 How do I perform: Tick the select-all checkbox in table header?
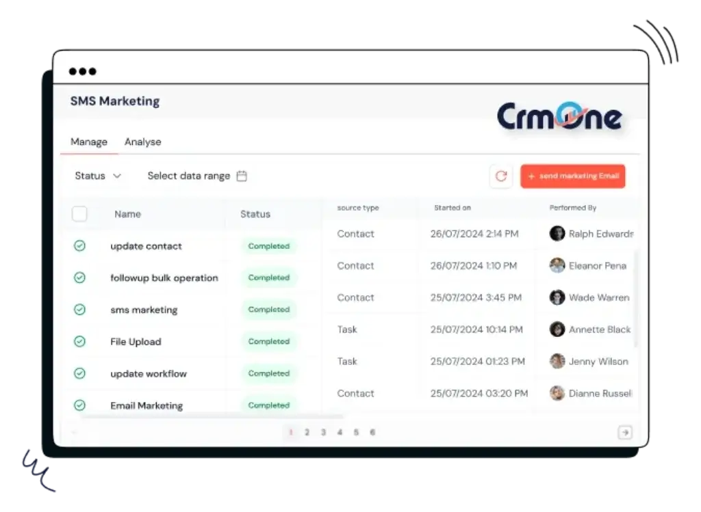point(79,214)
